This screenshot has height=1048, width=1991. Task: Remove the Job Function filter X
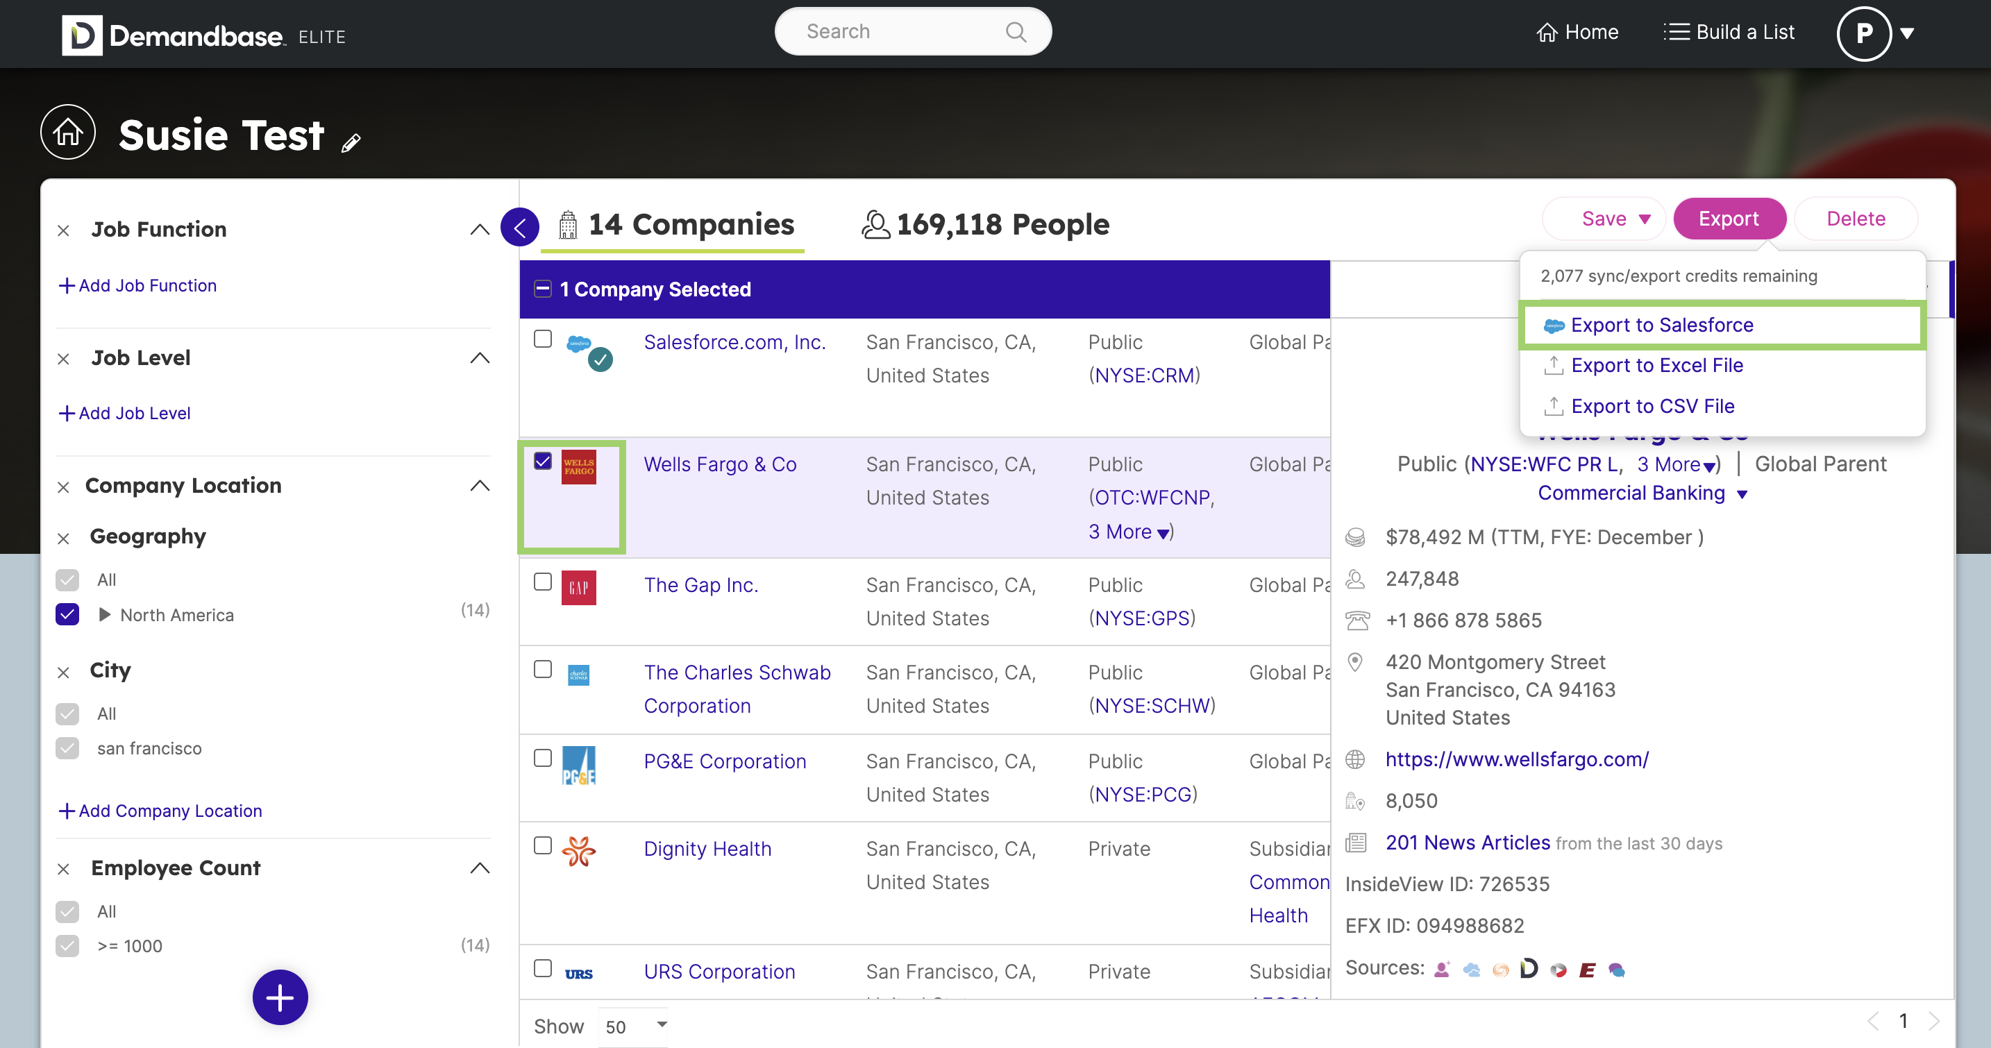(x=63, y=230)
